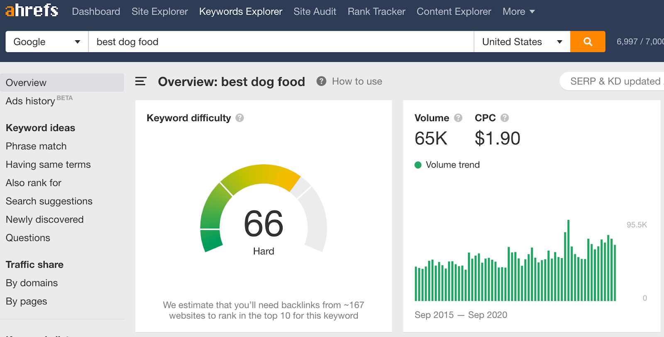Screen dimensions: 664x337
Task: Click the Sep 2015 — Sep 2020 date range
Action: click(461, 315)
